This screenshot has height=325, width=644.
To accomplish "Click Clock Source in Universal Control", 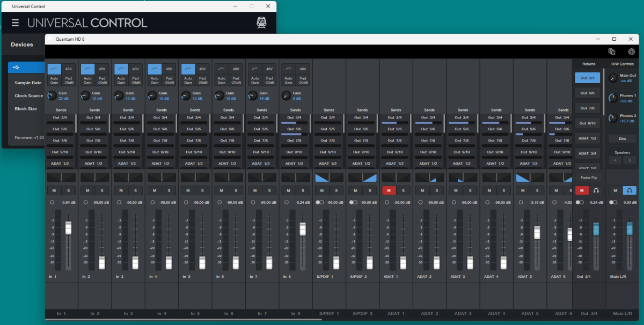I will [x=29, y=96].
